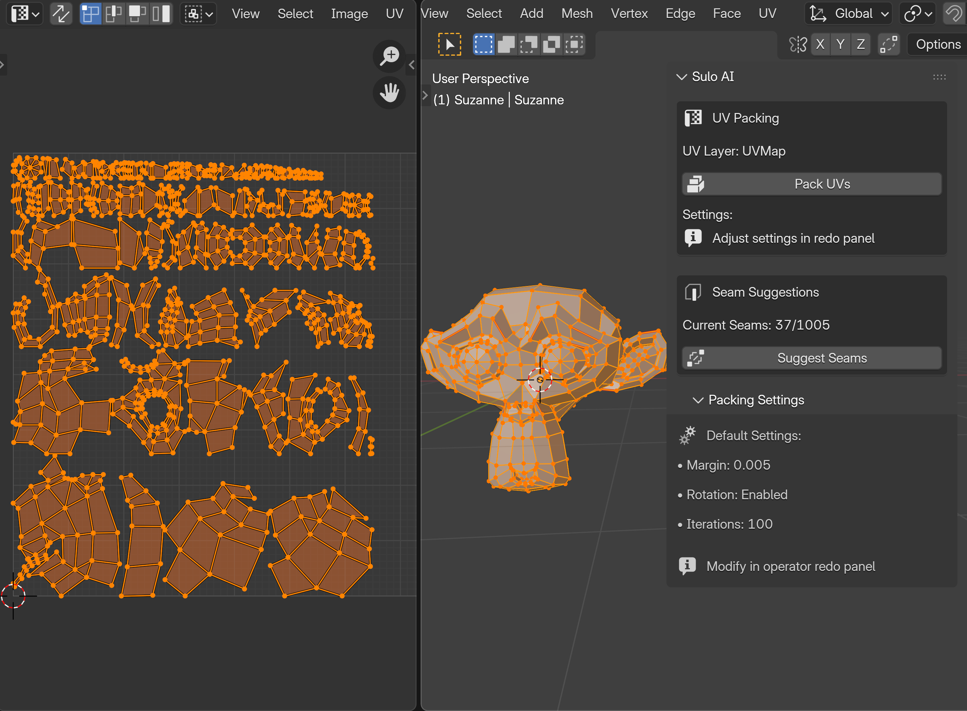Toggle UV sync selection
This screenshot has height=711, width=967.
pos(61,14)
